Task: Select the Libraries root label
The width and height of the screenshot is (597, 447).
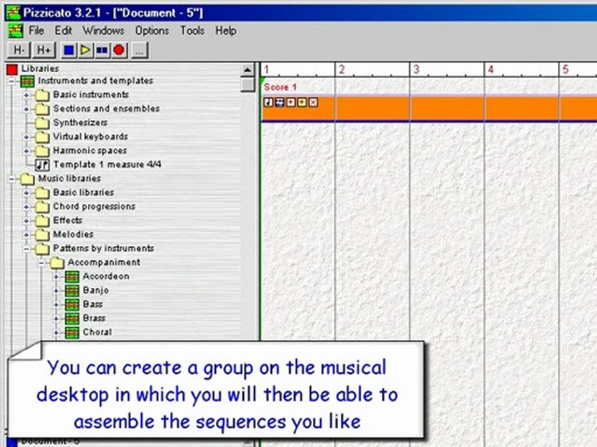Action: [40, 69]
